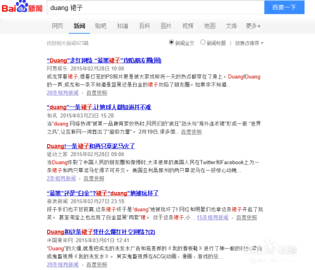The width and height of the screenshot is (315, 270).
Task: Open 百度快照 for the 驱动之家 result
Action: tap(94, 179)
